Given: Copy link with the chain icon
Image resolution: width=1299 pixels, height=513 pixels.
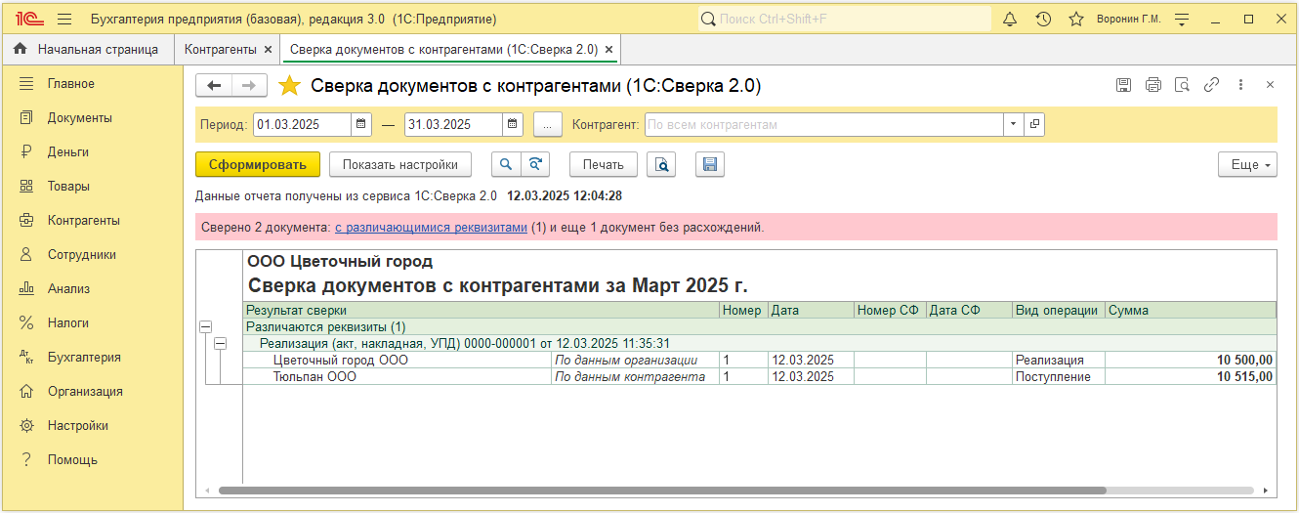Looking at the screenshot, I should click(1211, 85).
